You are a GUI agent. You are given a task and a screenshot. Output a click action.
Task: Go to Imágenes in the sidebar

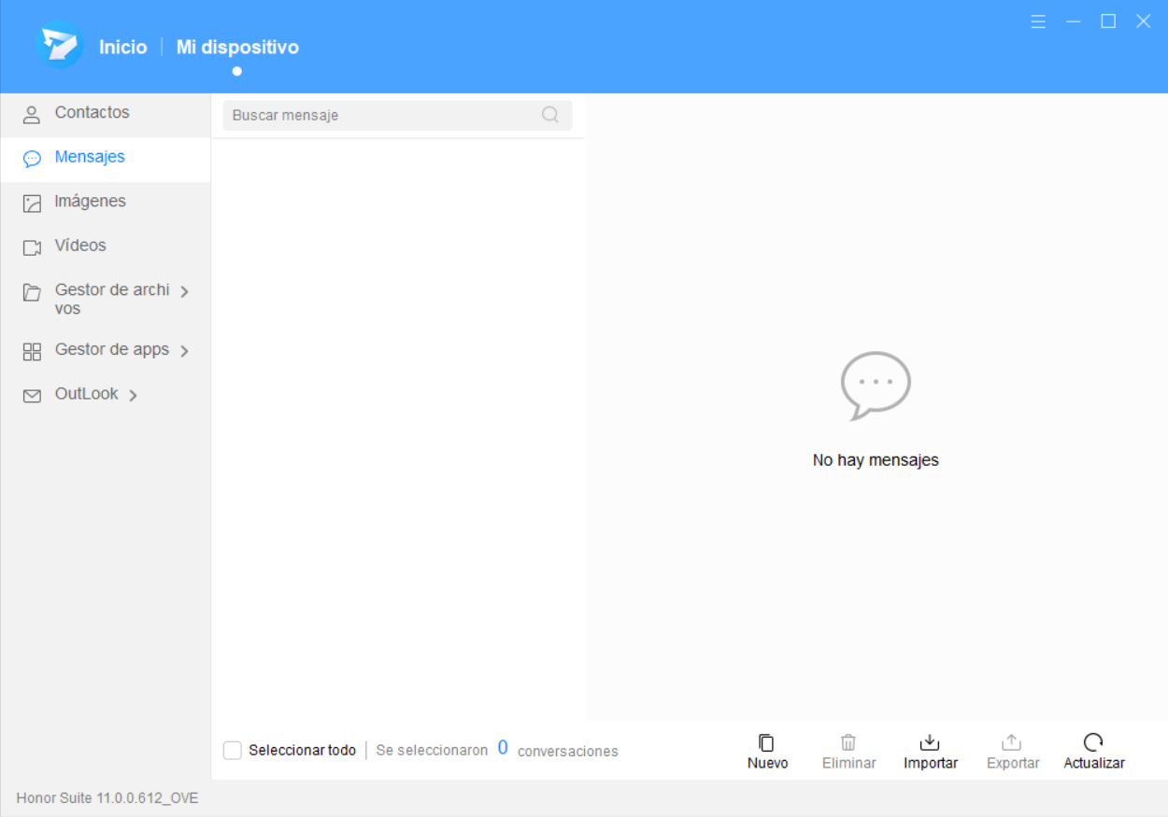[90, 202]
